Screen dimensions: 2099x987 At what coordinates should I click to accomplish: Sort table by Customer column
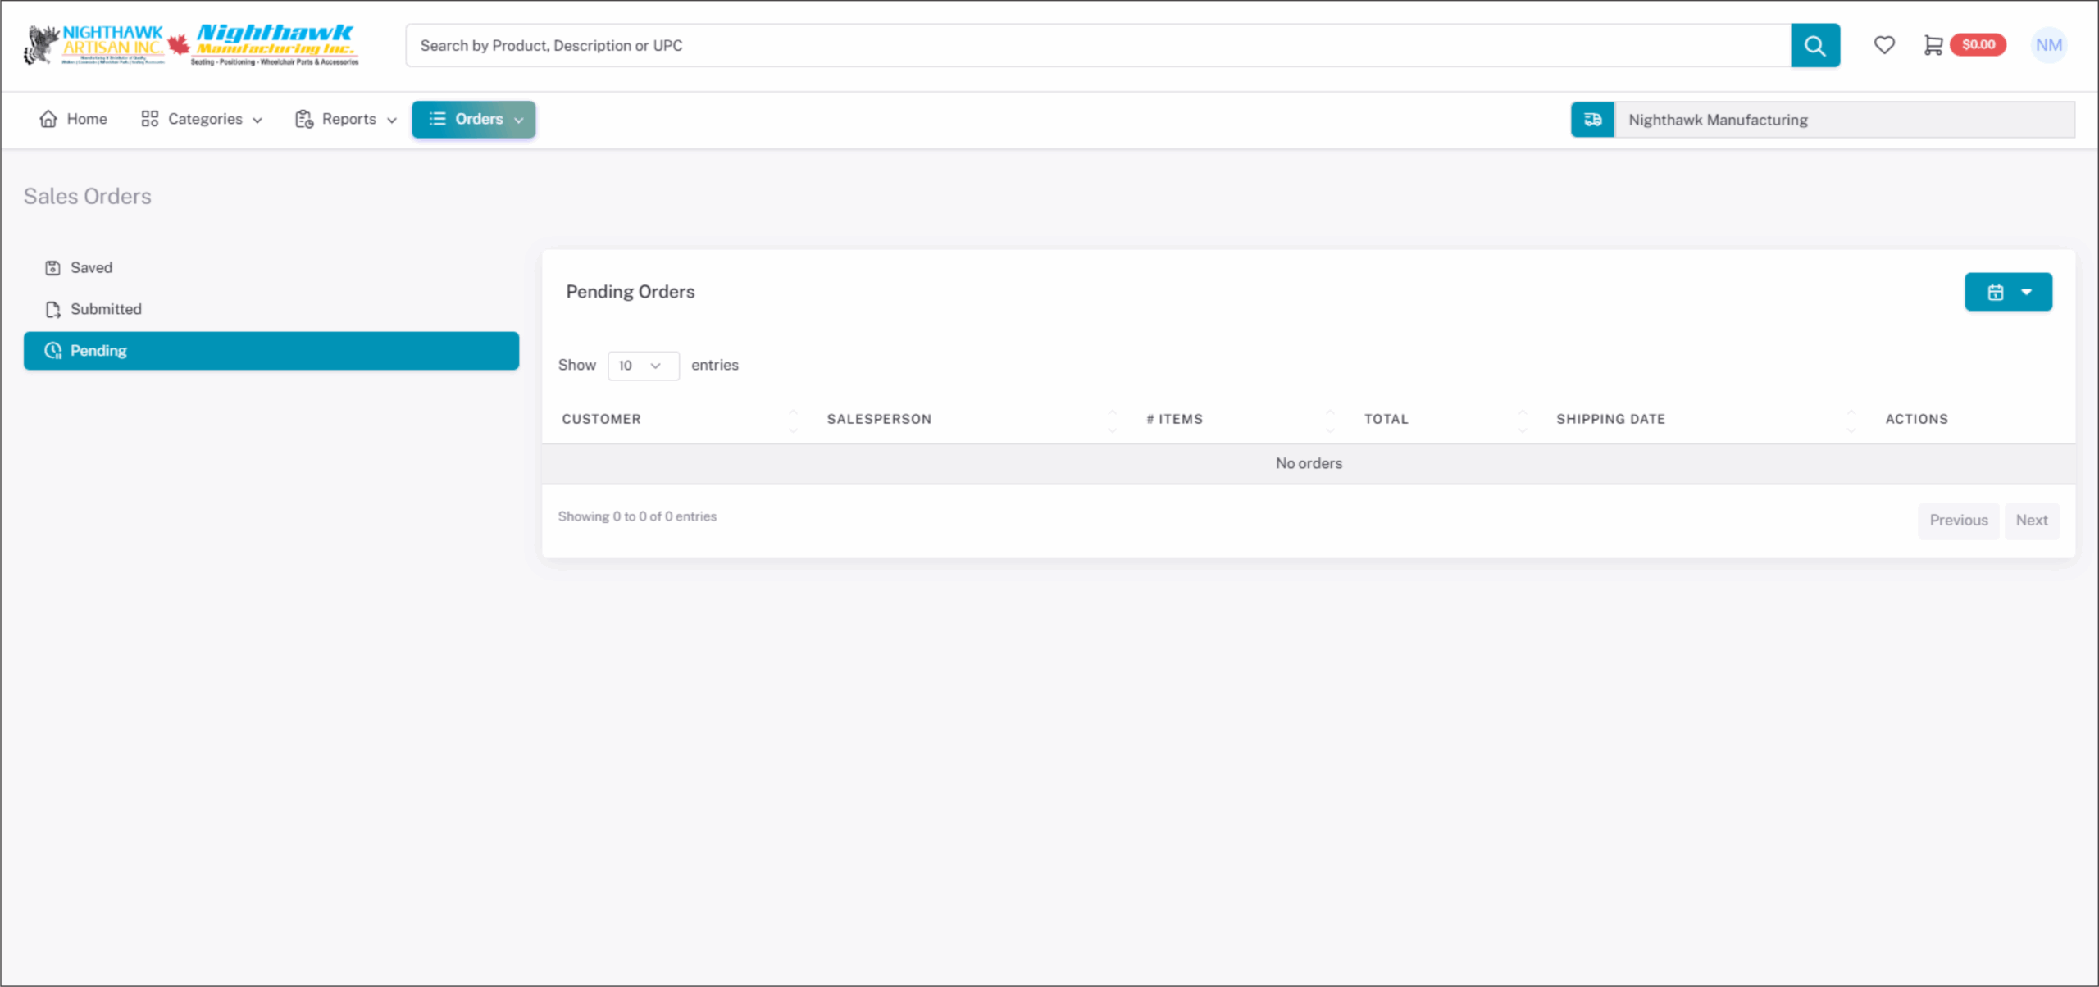[601, 419]
